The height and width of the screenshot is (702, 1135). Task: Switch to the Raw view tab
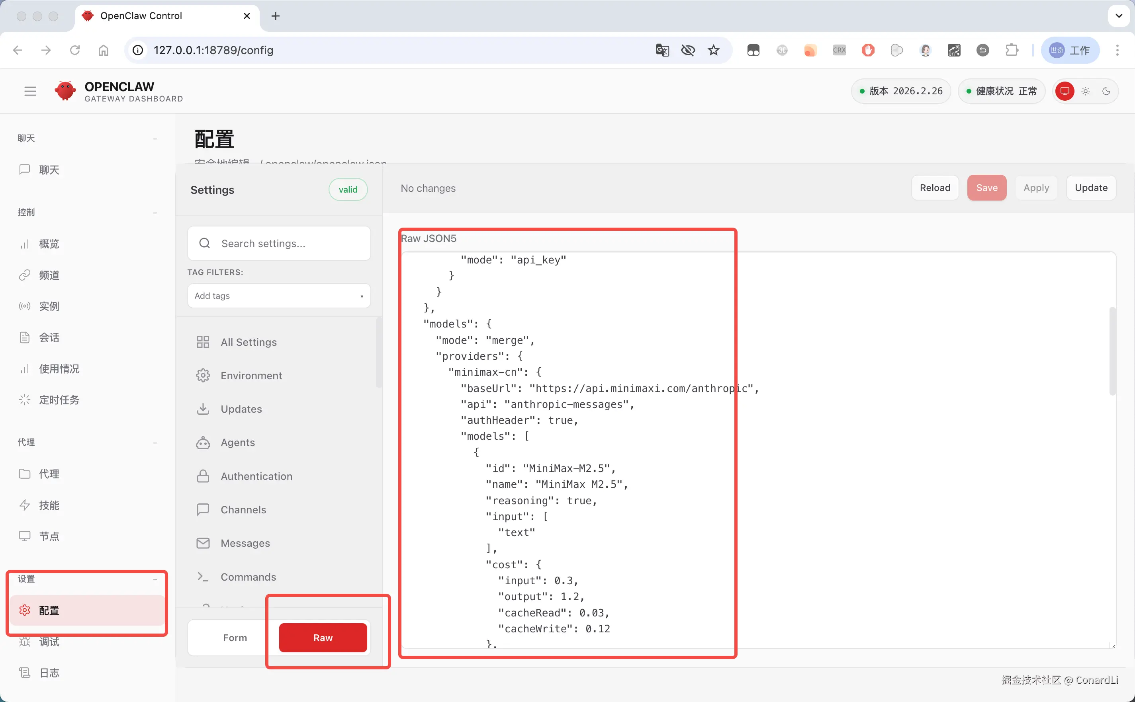click(323, 638)
